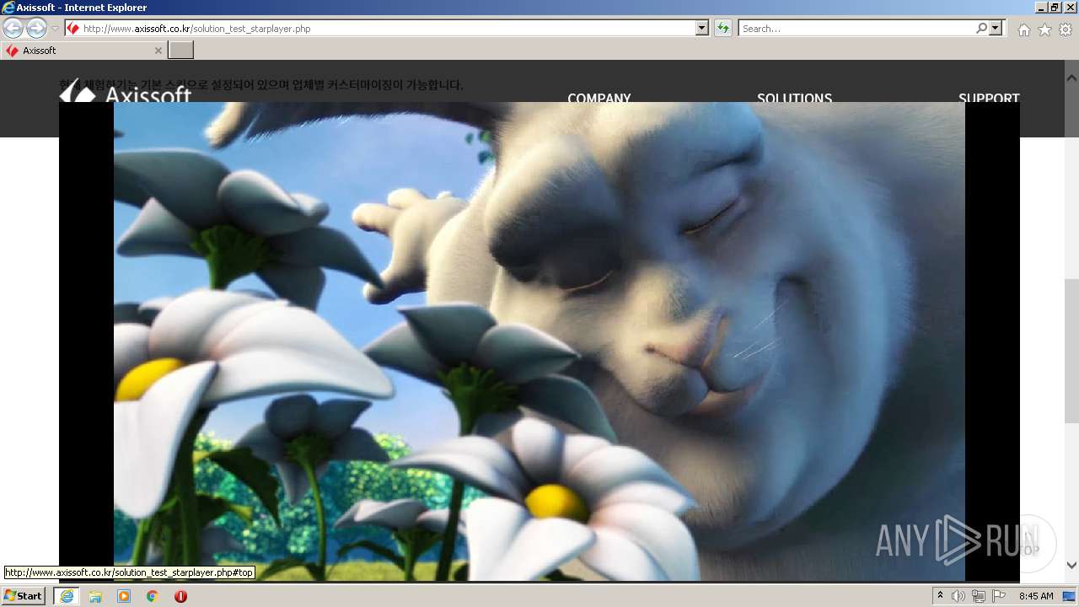Click the Refresh page icon
Screen dimensions: 1079x607
tap(722, 29)
